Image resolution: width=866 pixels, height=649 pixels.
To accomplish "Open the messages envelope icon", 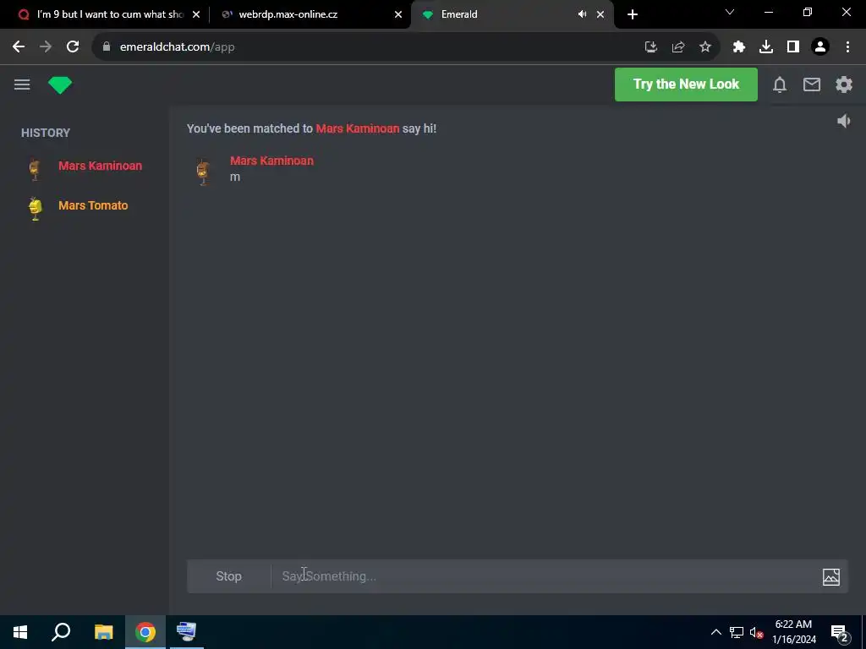I will (x=811, y=85).
